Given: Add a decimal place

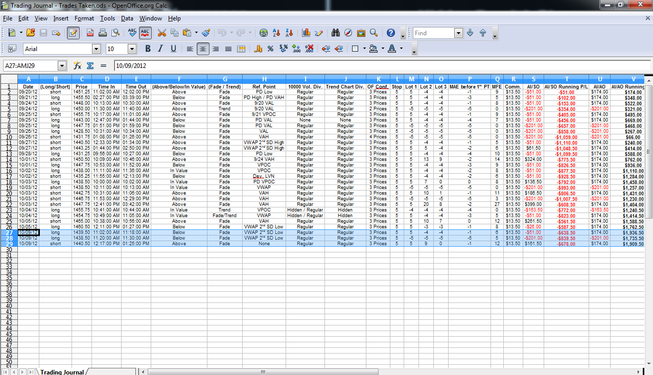Looking at the screenshot, I should click(296, 49).
